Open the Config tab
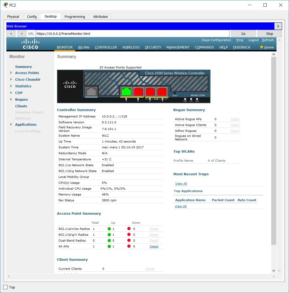 click(x=32, y=17)
